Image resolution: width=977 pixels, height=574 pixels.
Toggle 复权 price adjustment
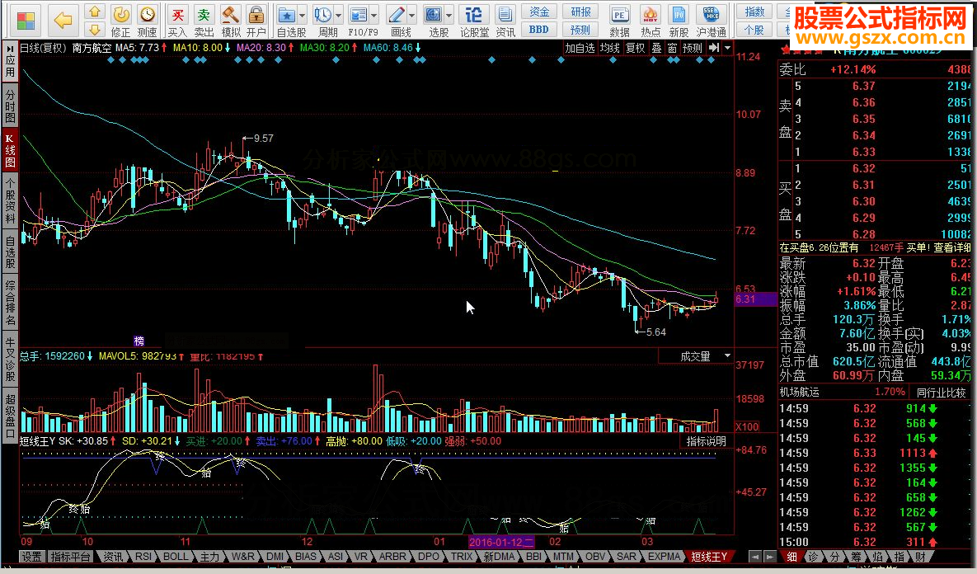tap(635, 47)
